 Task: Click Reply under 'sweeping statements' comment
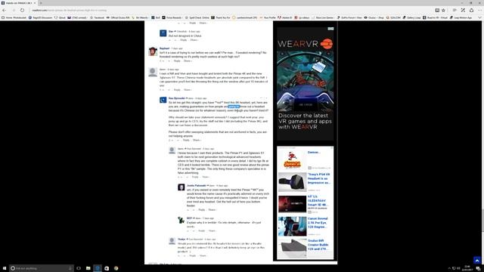tap(186, 140)
